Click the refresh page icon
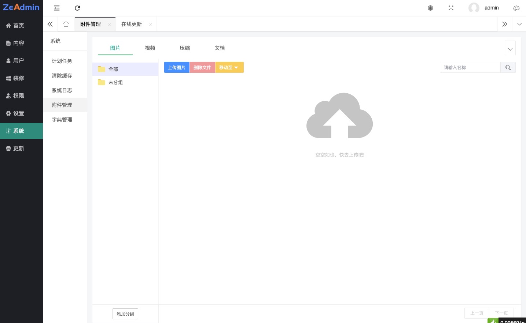526x323 pixels. (77, 8)
